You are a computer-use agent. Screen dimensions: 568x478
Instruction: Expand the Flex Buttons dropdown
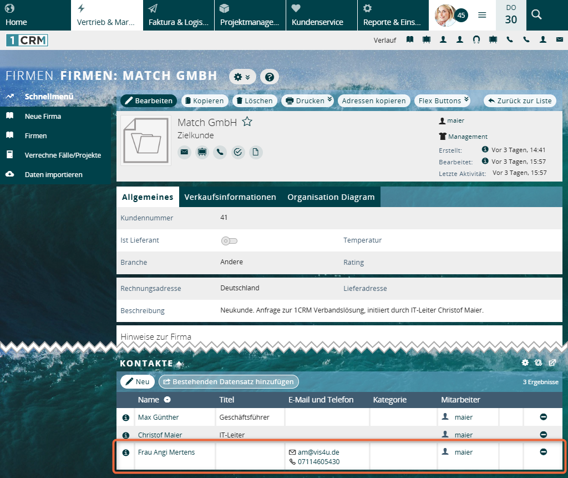coord(466,99)
